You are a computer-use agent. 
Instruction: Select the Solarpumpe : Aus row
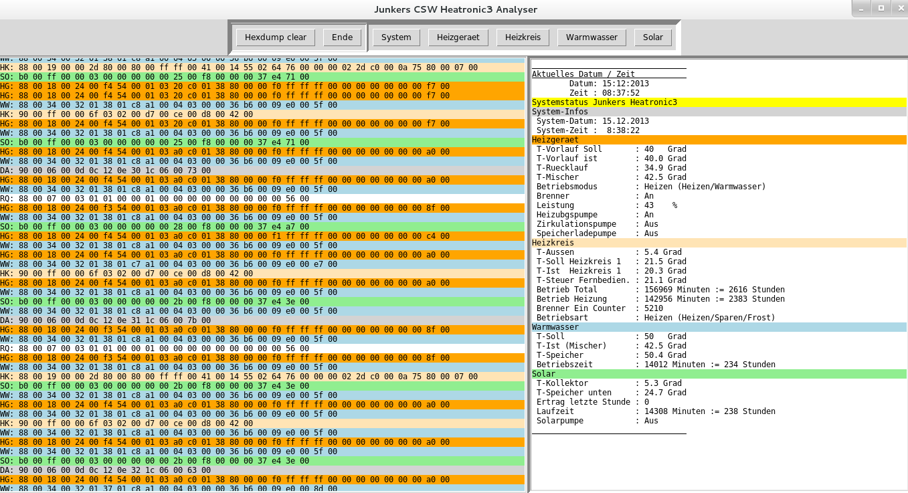pyautogui.click(x=598, y=421)
